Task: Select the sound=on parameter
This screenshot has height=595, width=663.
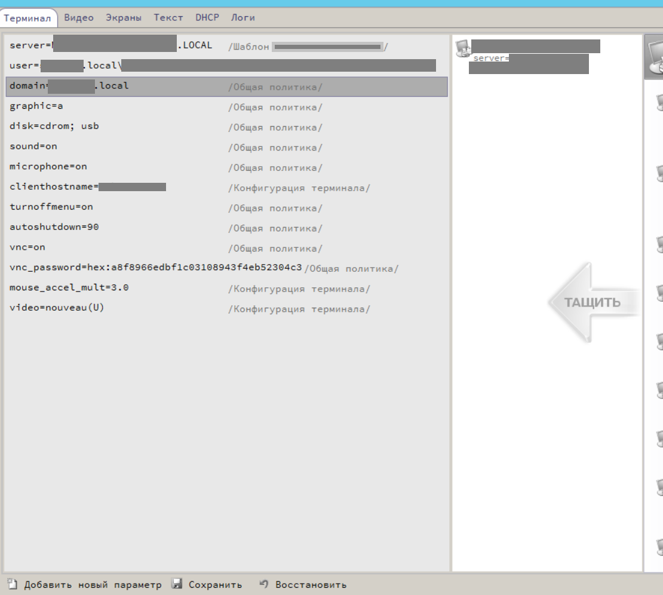Action: coord(33,146)
